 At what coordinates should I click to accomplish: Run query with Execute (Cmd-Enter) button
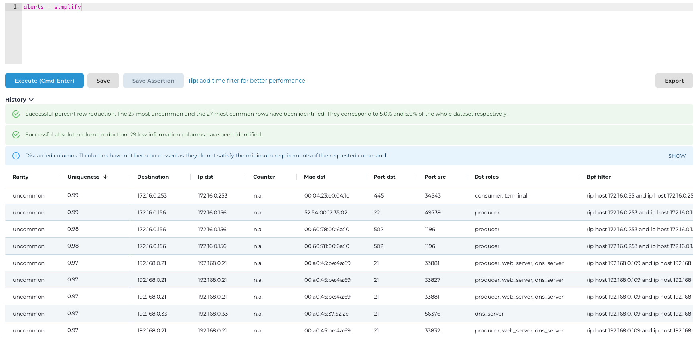[45, 81]
